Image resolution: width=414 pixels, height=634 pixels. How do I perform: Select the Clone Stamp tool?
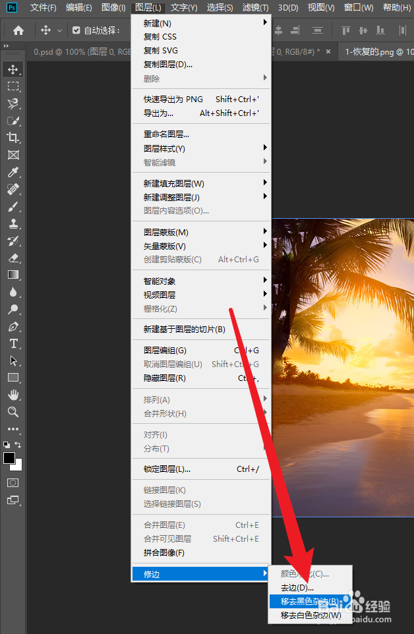pyautogui.click(x=13, y=223)
